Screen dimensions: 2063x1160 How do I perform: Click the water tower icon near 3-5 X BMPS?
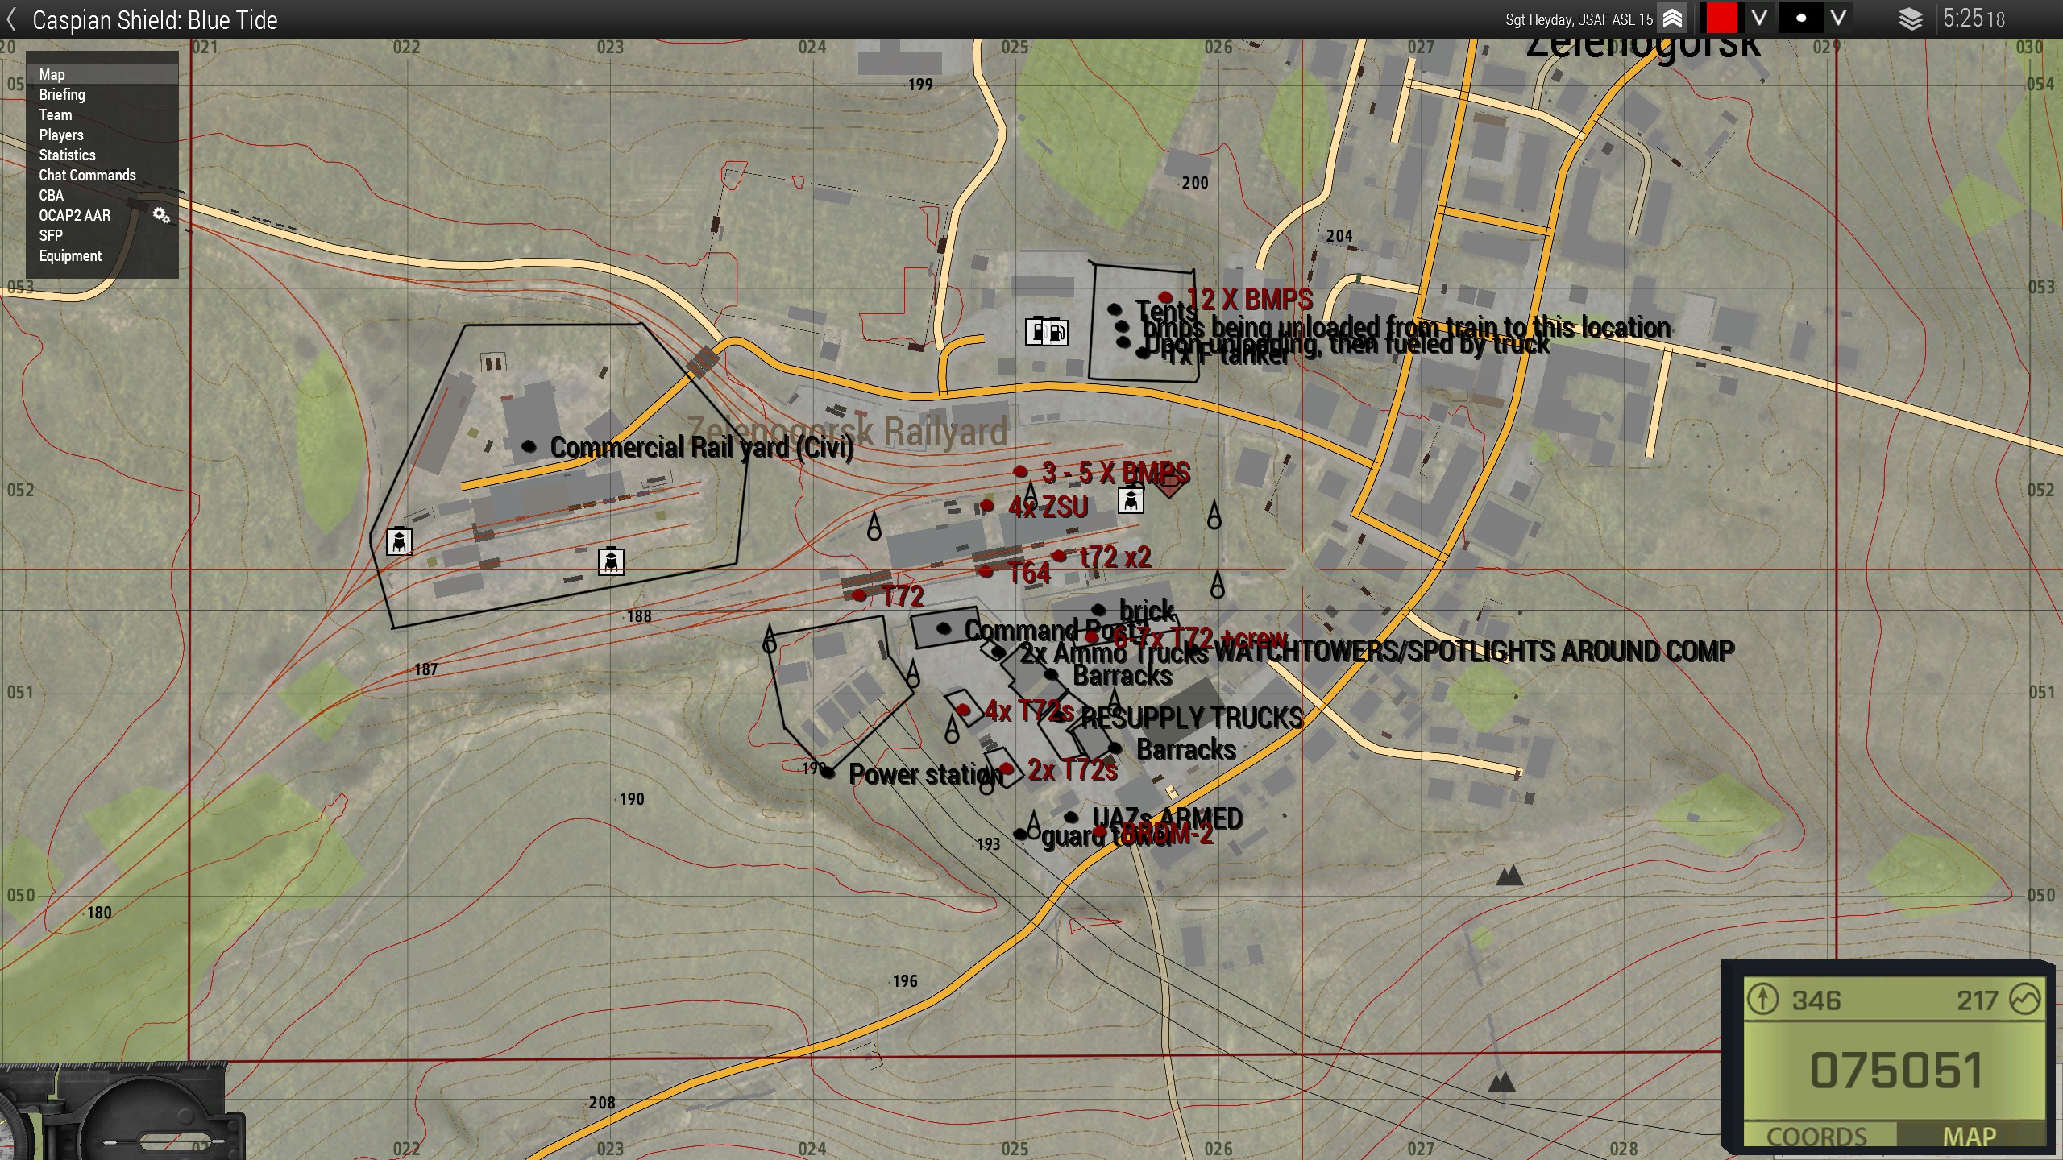[1131, 500]
